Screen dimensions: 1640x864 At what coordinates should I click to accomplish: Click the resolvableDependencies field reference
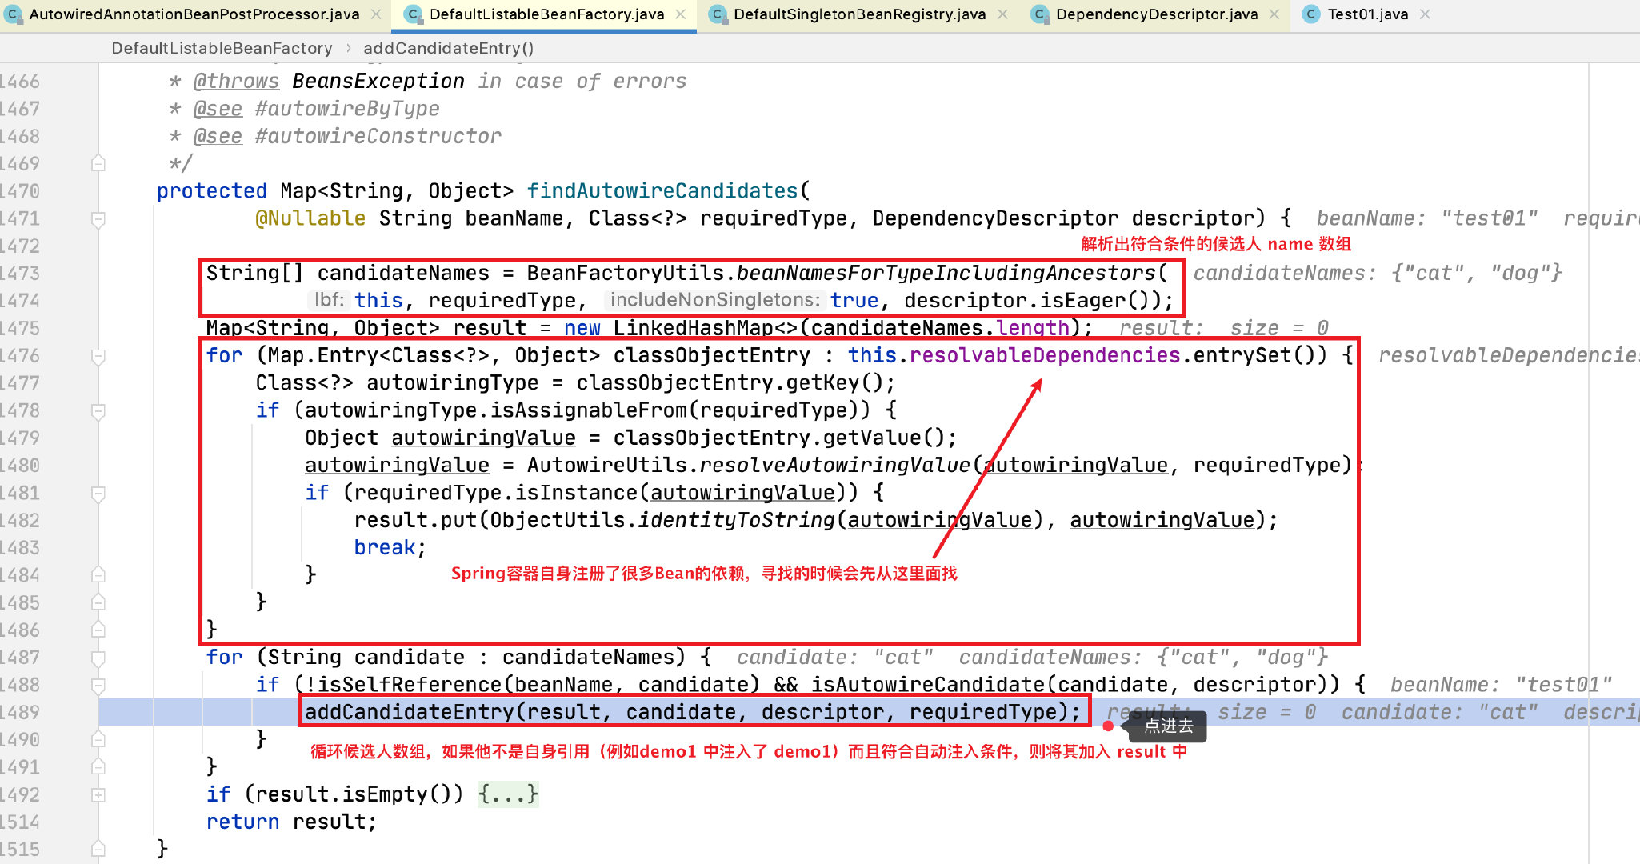click(1045, 355)
